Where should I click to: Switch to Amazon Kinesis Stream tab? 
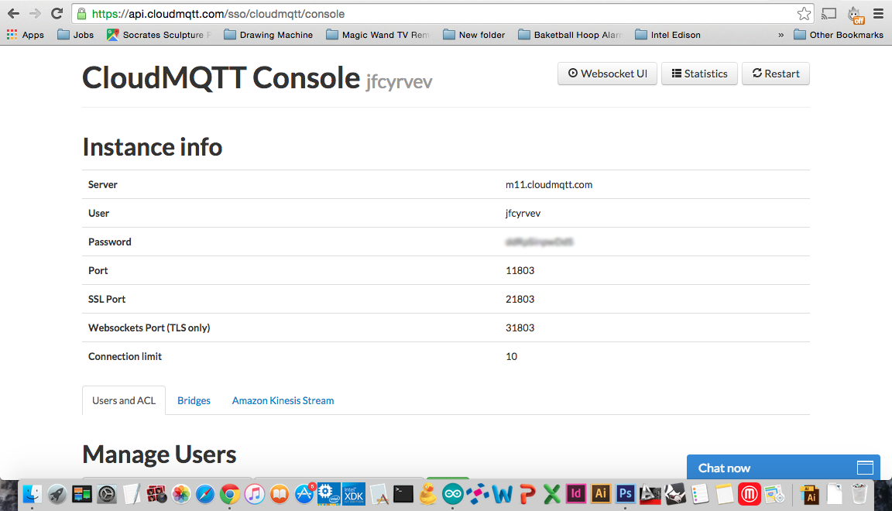[283, 400]
